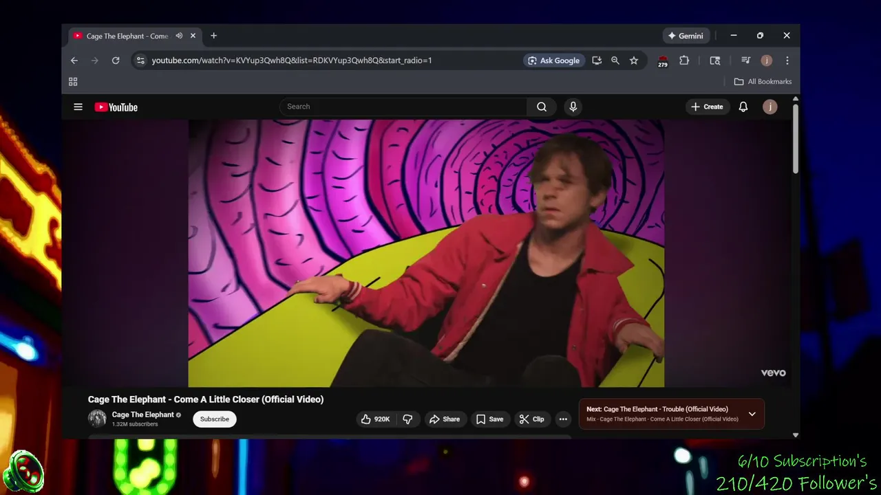Open YouTube account avatar menu
The height and width of the screenshot is (495, 881).
click(770, 107)
